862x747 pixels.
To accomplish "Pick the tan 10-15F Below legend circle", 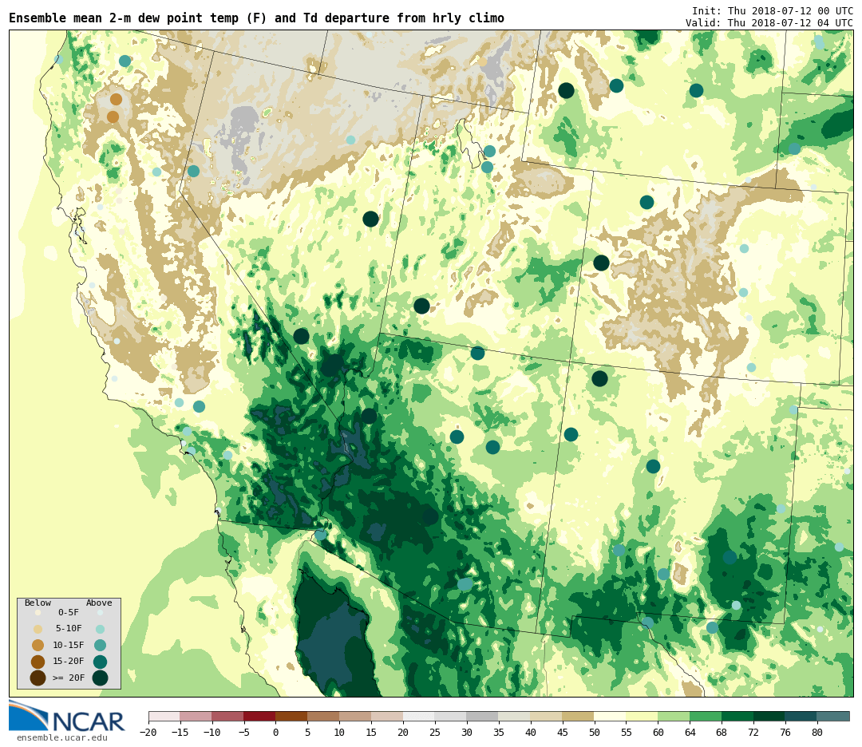I will coord(38,645).
